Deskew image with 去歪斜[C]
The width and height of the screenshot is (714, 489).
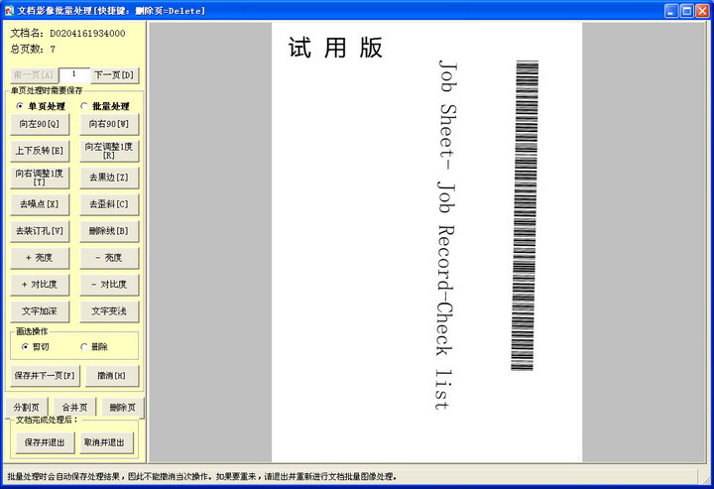click(109, 204)
